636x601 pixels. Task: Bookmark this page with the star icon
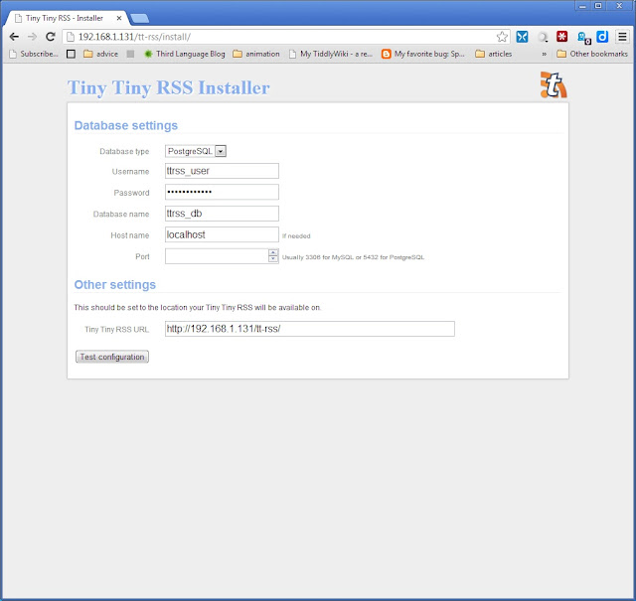tap(502, 37)
